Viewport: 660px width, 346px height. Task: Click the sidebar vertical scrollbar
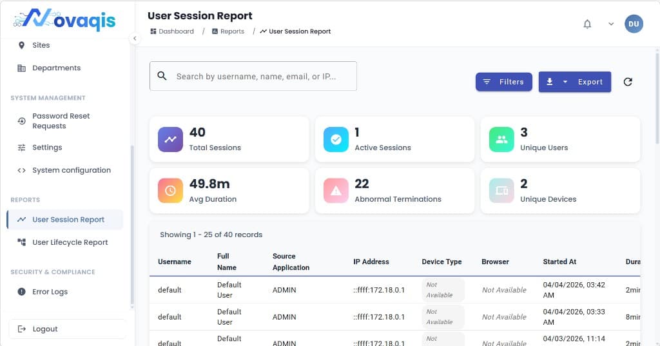coord(132,225)
